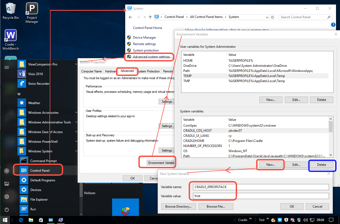Open System protection link
Viewport: 340px width, 224px height.
coord(146,50)
